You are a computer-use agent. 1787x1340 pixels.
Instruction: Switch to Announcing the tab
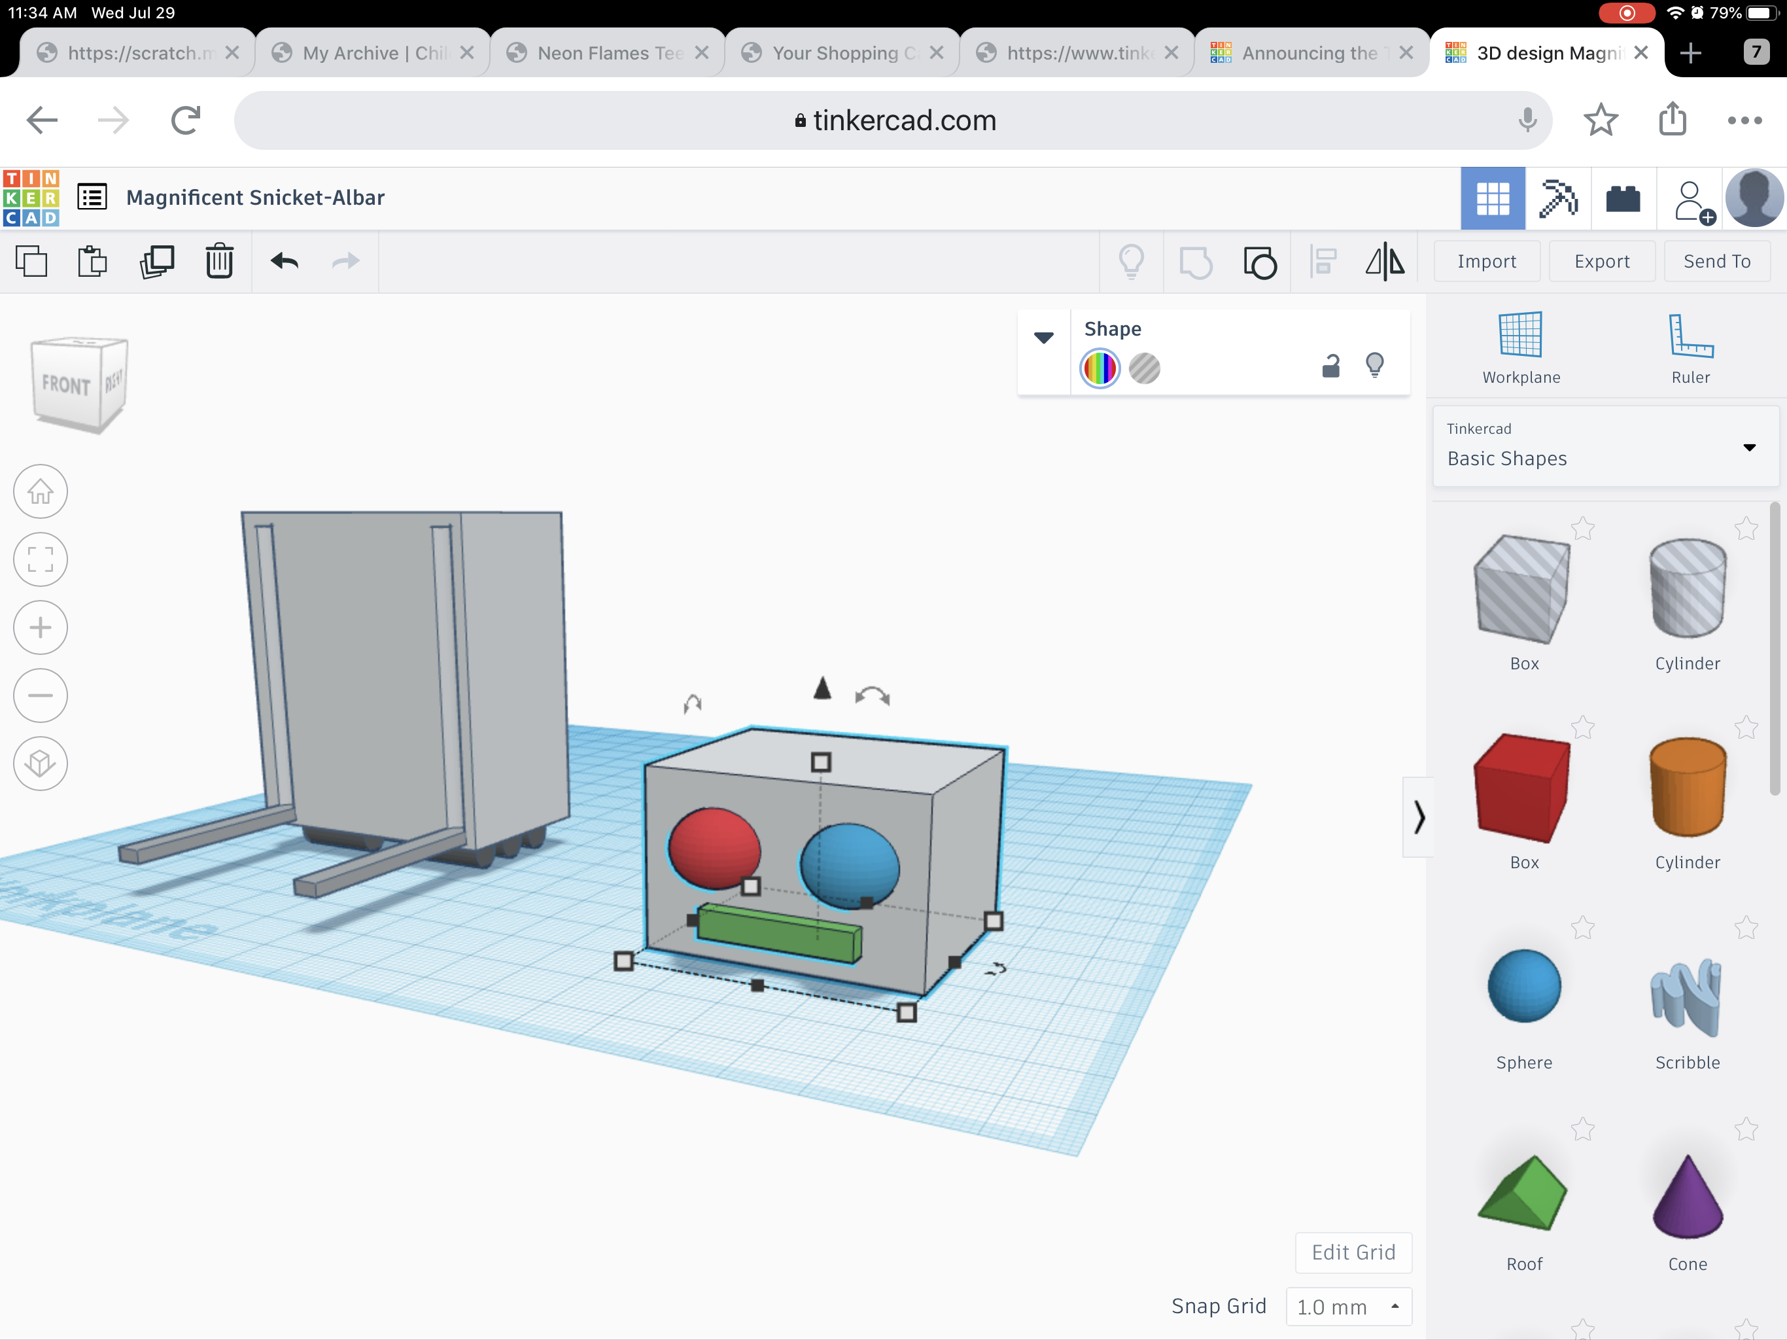[x=1312, y=52]
